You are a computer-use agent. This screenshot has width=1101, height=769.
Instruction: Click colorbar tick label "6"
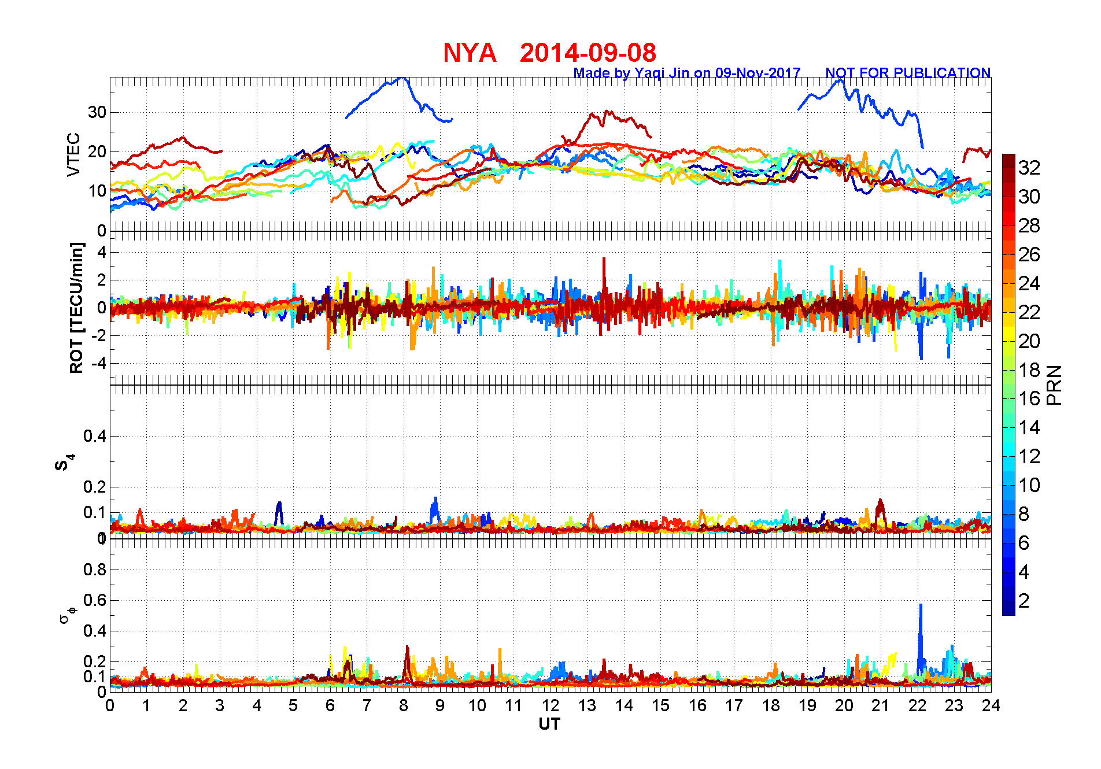(1024, 543)
